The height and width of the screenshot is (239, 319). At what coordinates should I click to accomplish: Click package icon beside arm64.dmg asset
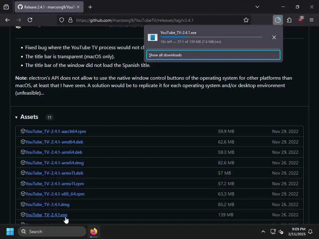click(23, 162)
